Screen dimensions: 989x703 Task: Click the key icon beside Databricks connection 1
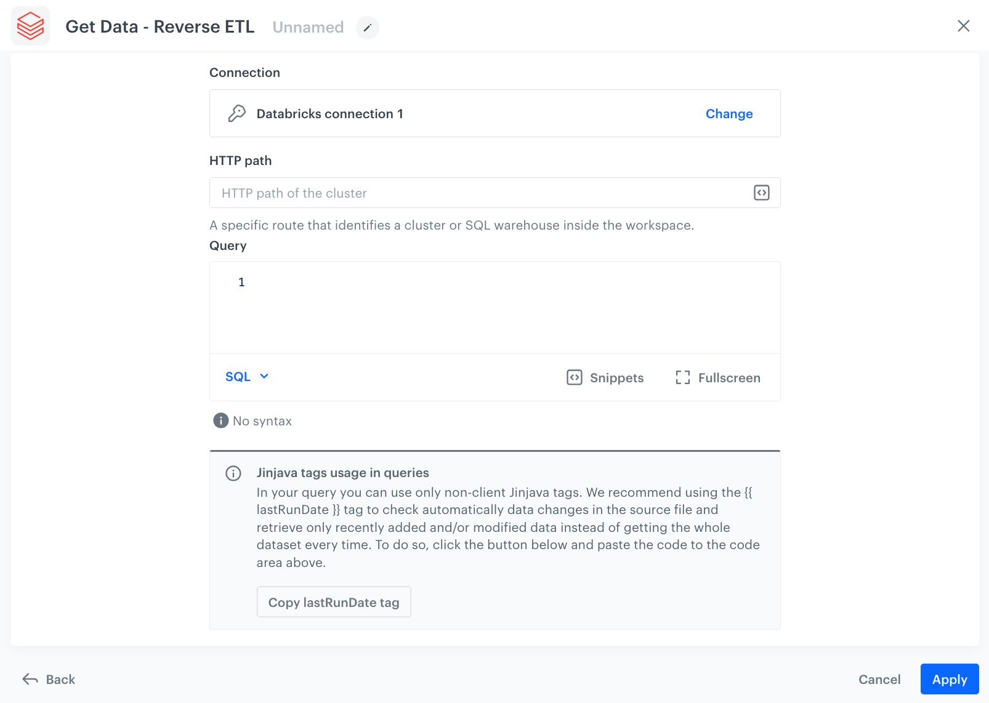237,113
